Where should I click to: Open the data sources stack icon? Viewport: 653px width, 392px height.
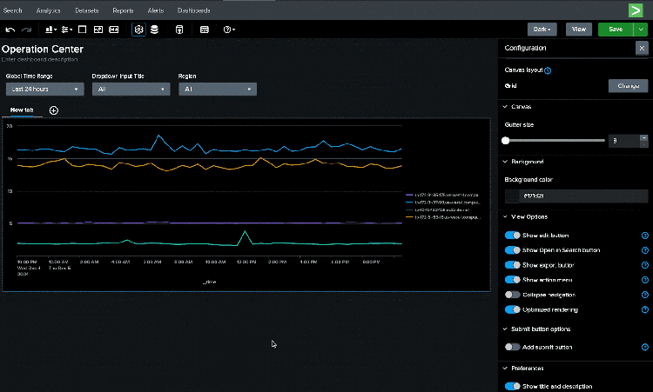[x=154, y=30]
